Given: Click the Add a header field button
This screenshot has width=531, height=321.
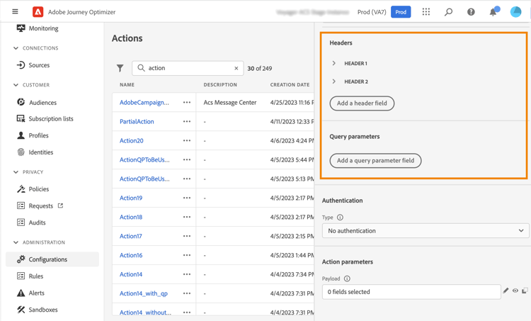Looking at the screenshot, I should pyautogui.click(x=362, y=103).
